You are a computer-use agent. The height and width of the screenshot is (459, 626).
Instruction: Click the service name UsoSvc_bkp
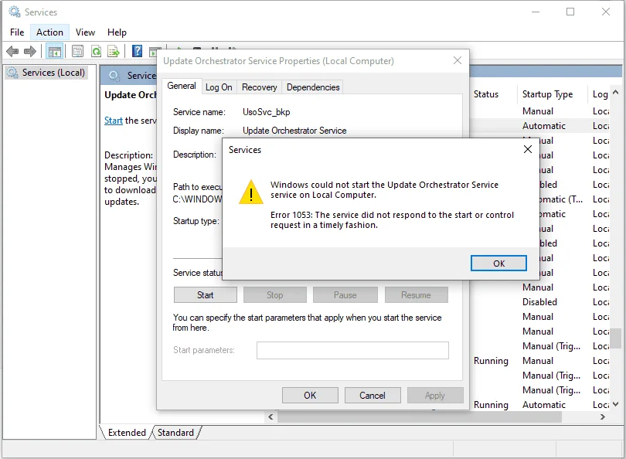267,112
